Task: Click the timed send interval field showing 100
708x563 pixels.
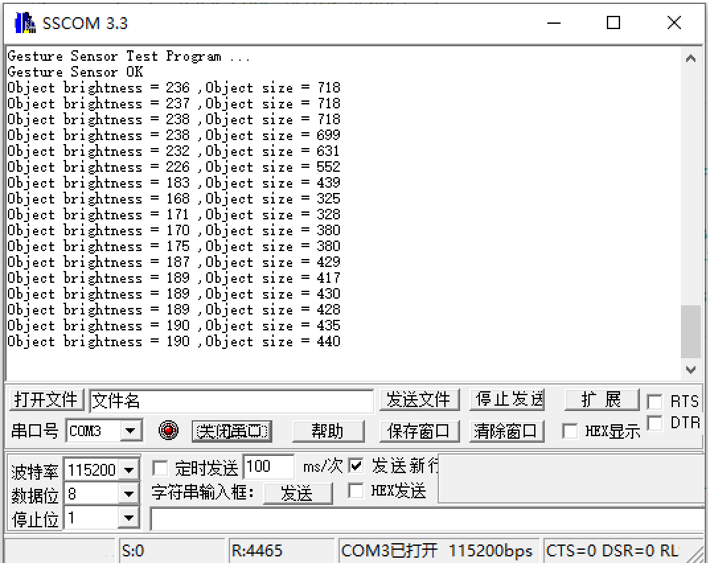Action: pyautogui.click(x=268, y=467)
